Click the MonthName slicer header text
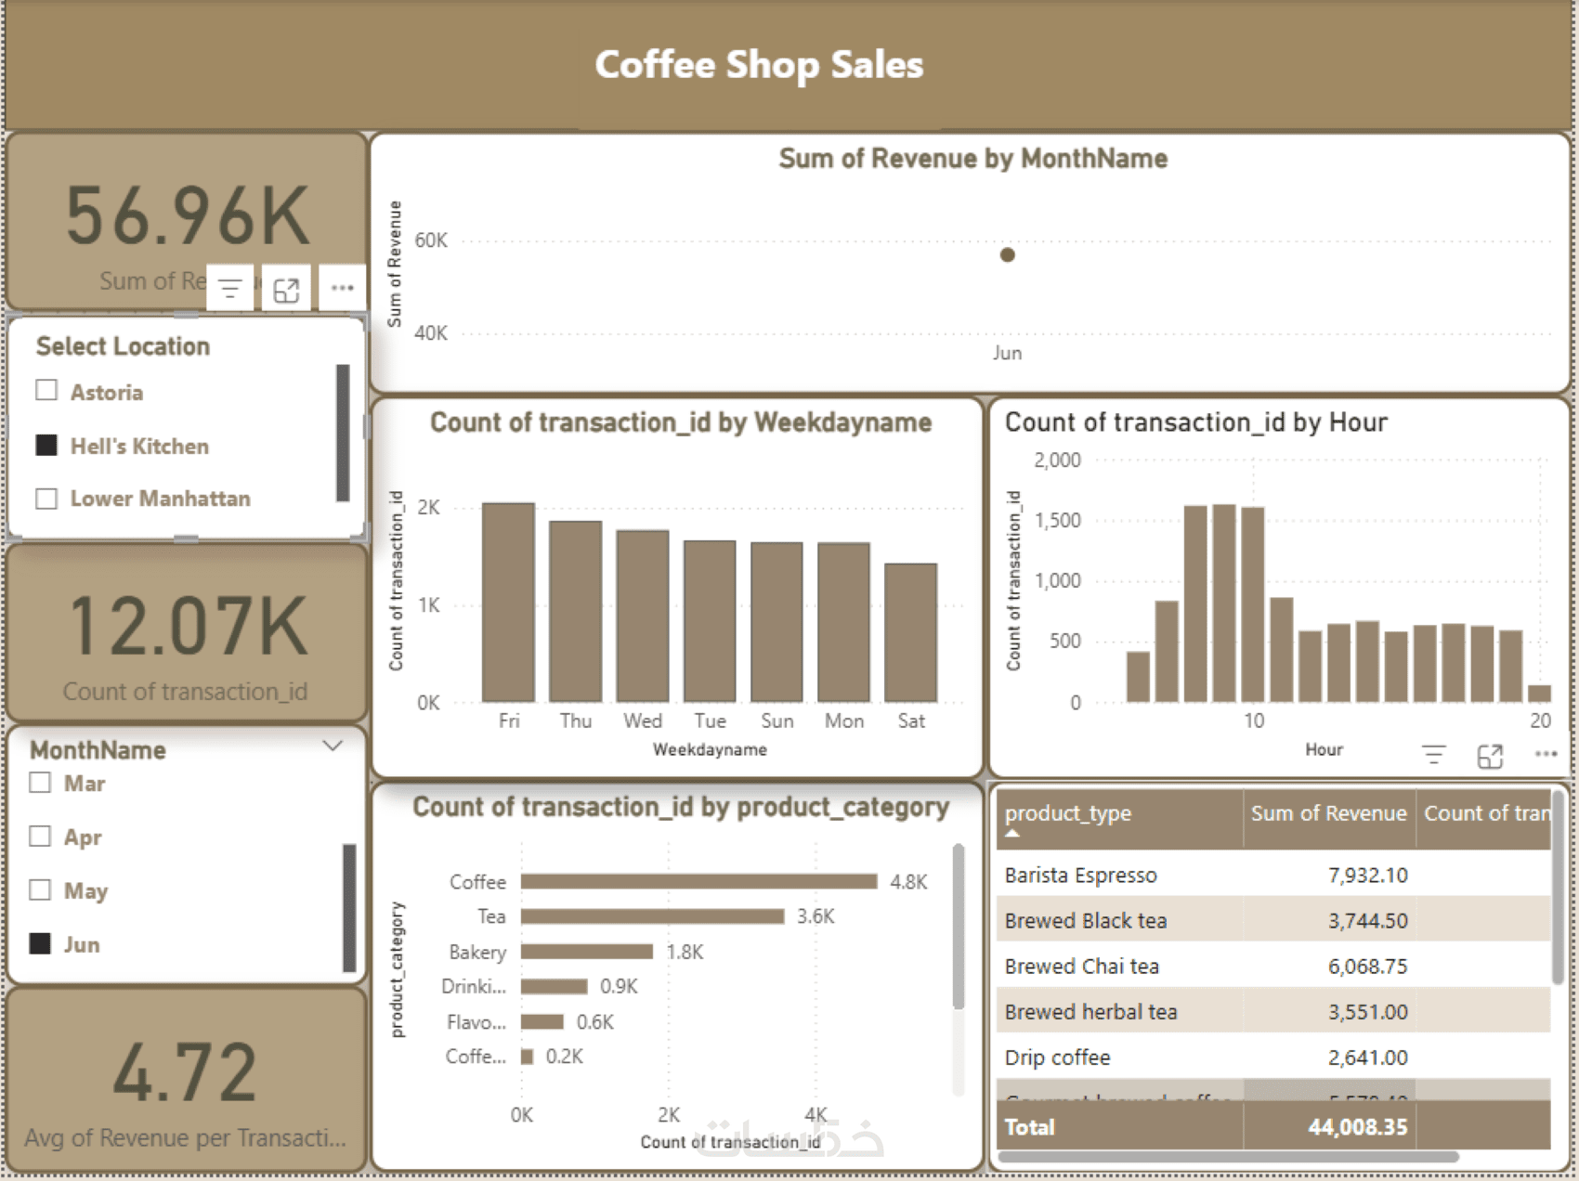The image size is (1579, 1181). [98, 750]
